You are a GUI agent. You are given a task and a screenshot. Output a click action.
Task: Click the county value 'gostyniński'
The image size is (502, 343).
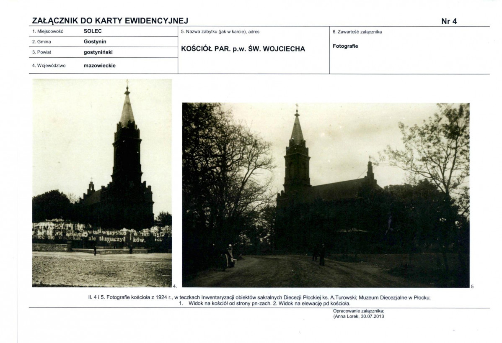[x=98, y=52]
